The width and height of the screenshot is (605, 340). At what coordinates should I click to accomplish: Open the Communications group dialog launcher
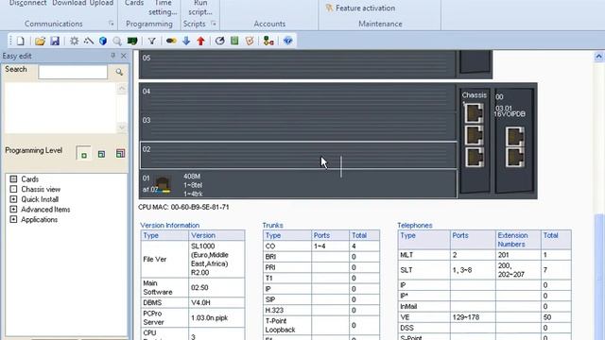(x=112, y=24)
